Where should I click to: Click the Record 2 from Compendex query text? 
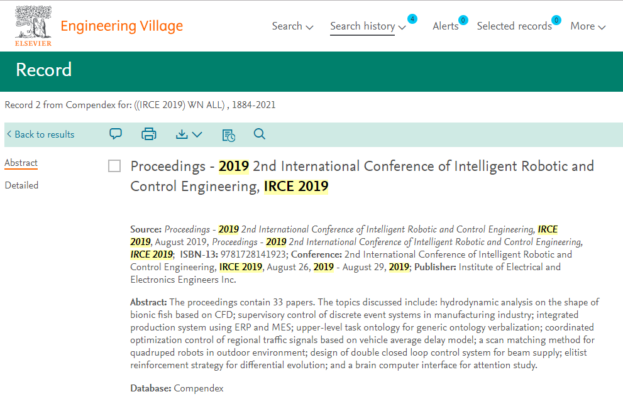[140, 105]
